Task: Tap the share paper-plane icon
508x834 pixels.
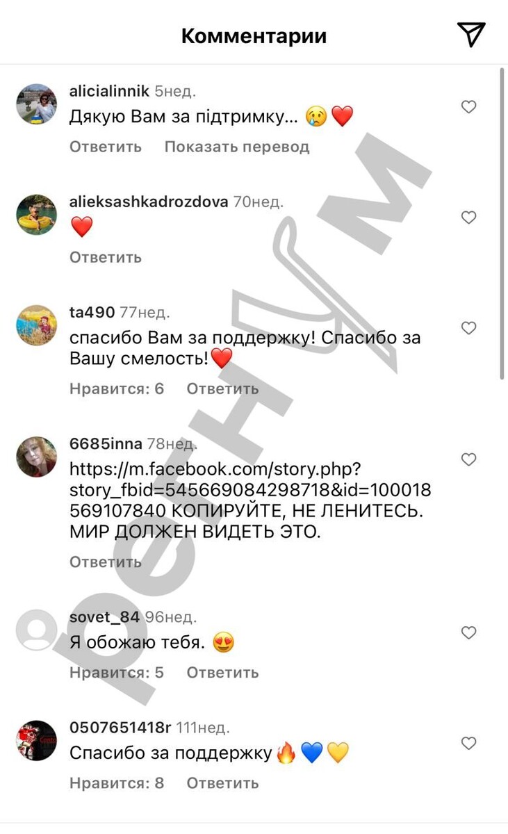Action: click(470, 34)
